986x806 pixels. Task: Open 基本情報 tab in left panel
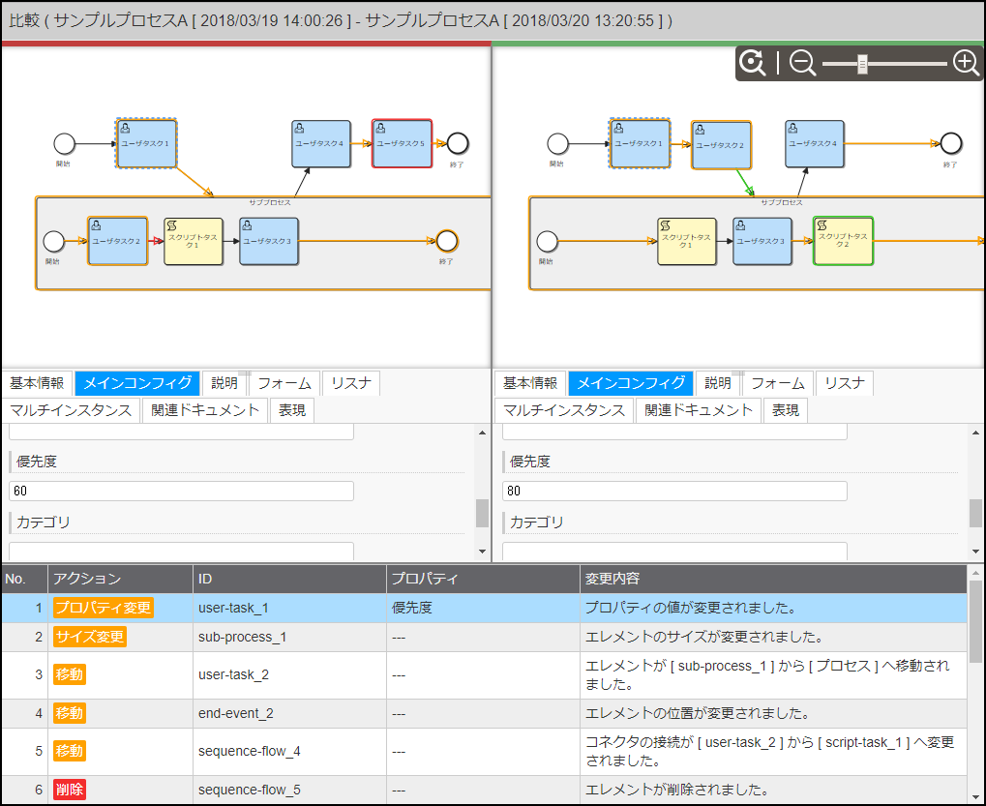[x=37, y=383]
